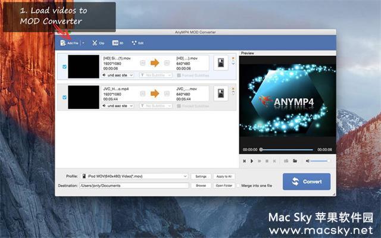Image resolution: width=381 pixels, height=238 pixels.
Task: Click iPod output profile icon for [HD] Si...(1).mov
Action: [x=221, y=62]
